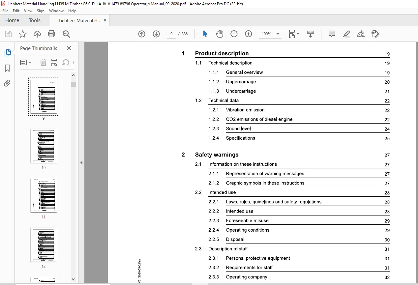418x285 pixels.
Task: Open the stamp tool in the toolbar
Action: [375, 34]
